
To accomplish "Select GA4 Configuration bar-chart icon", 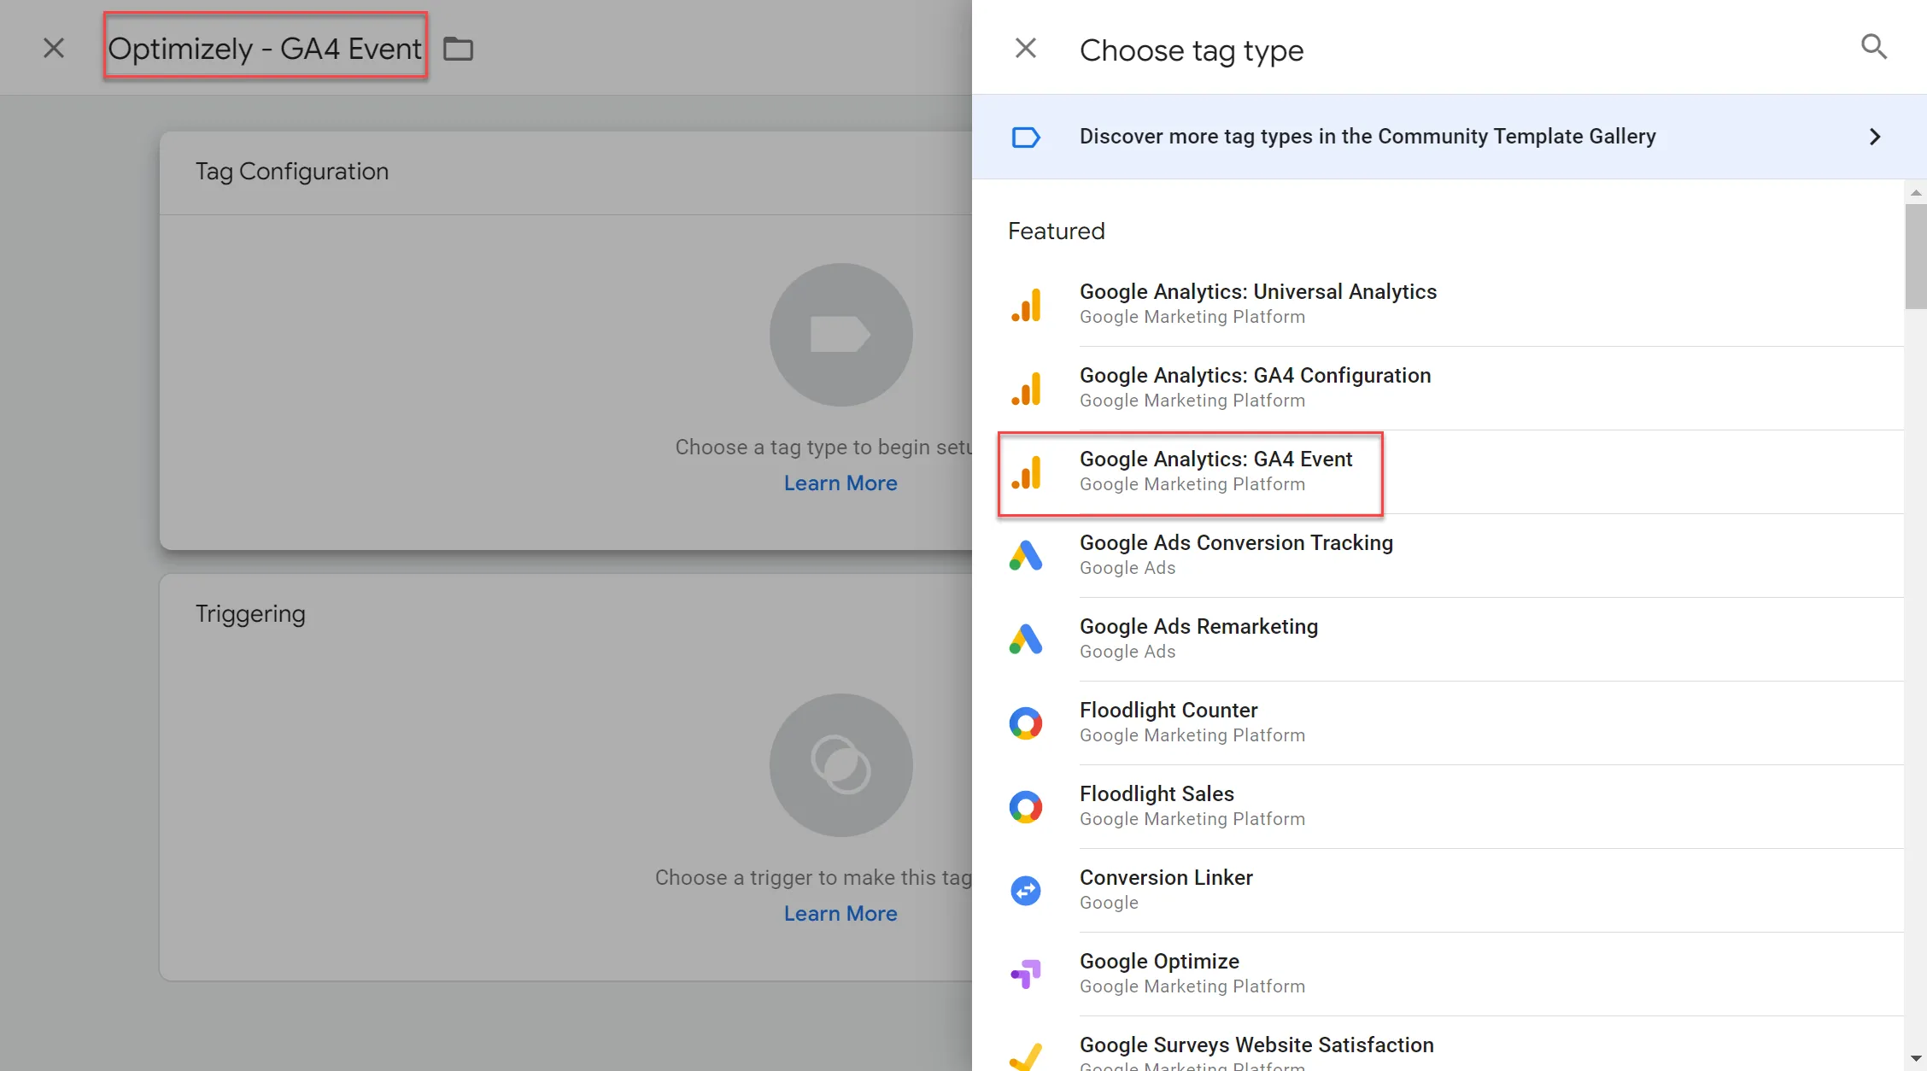I will tap(1026, 389).
